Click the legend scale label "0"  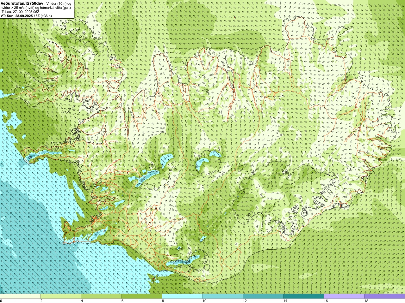click(1, 301)
